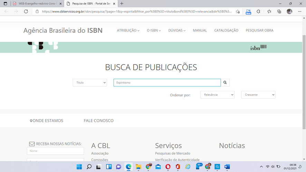
Task: Click the magnifier search button beside Espiritismo
Action: click(225, 83)
